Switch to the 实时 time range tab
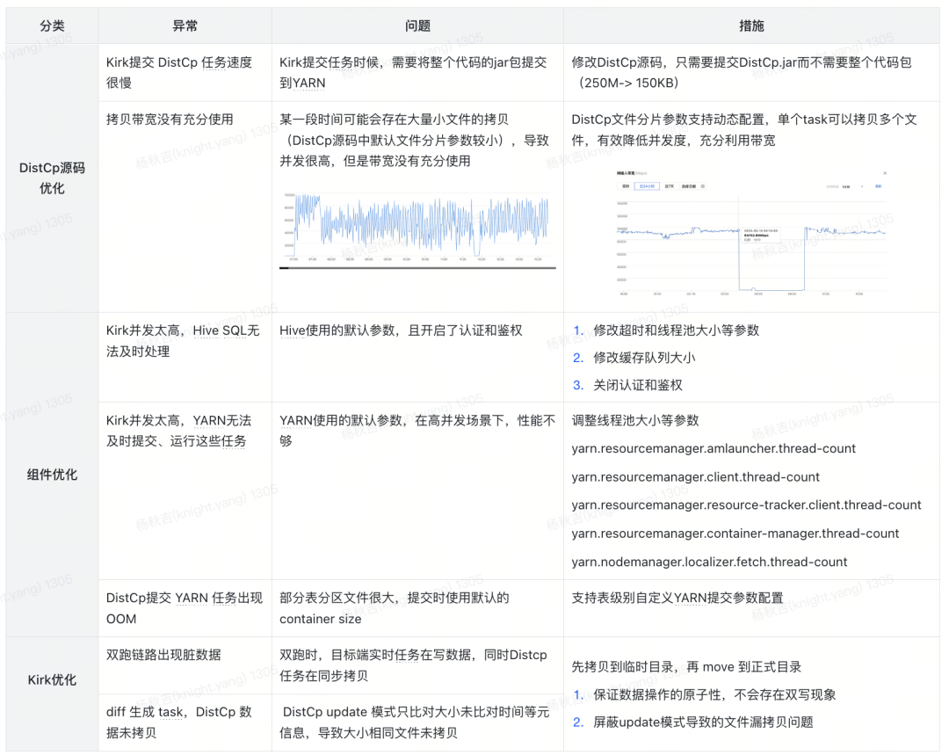This screenshot has width=949, height=755. (627, 186)
